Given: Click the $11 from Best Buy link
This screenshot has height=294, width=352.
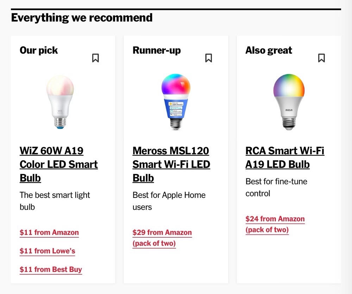Looking at the screenshot, I should coord(51,270).
